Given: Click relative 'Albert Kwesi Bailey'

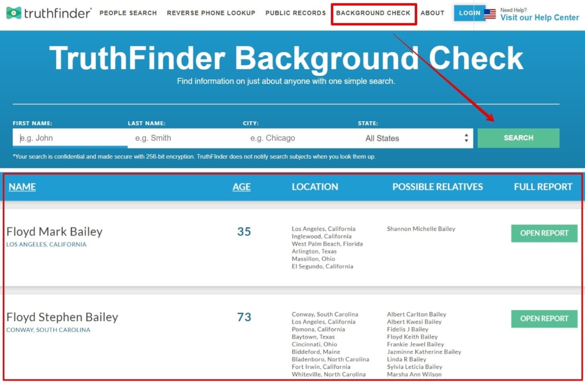Looking at the screenshot, I should [414, 322].
